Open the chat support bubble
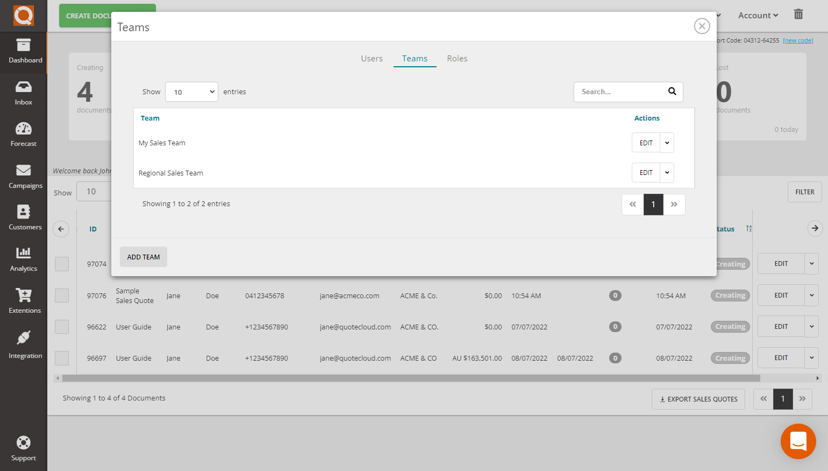This screenshot has height=471, width=828. (x=798, y=441)
